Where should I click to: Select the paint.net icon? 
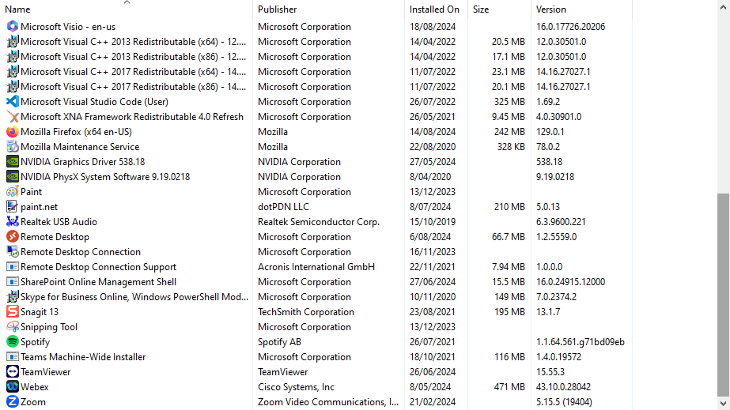coord(12,207)
